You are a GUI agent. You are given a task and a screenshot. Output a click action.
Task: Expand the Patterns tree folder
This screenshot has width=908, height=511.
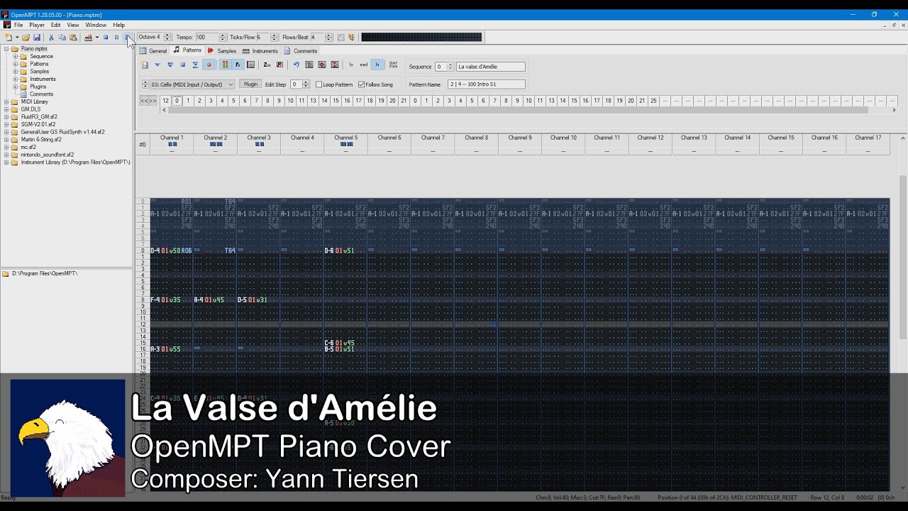[15, 64]
